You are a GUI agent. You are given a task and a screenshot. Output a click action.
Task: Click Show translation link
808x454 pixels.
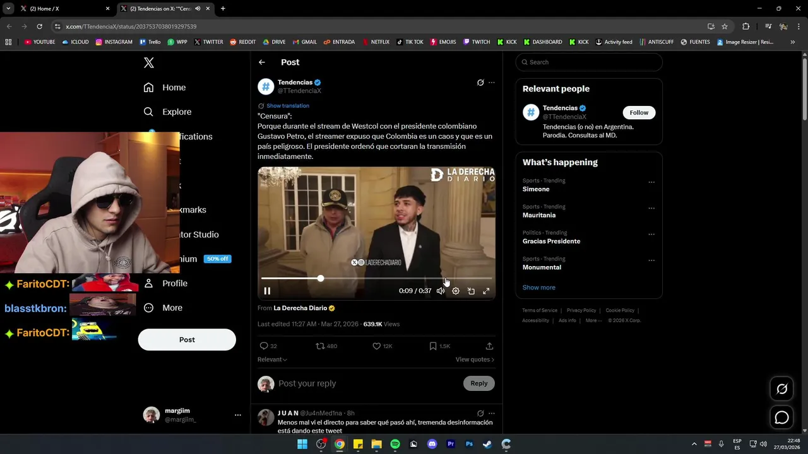coord(288,106)
